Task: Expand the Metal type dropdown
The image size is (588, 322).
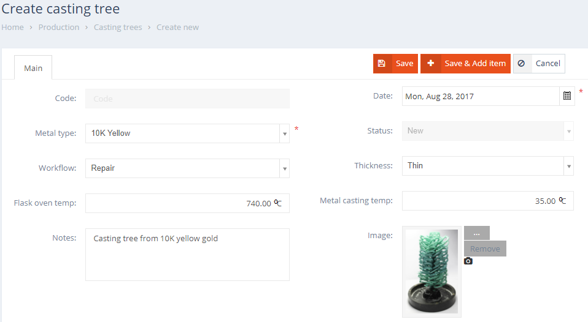Action: pos(284,133)
